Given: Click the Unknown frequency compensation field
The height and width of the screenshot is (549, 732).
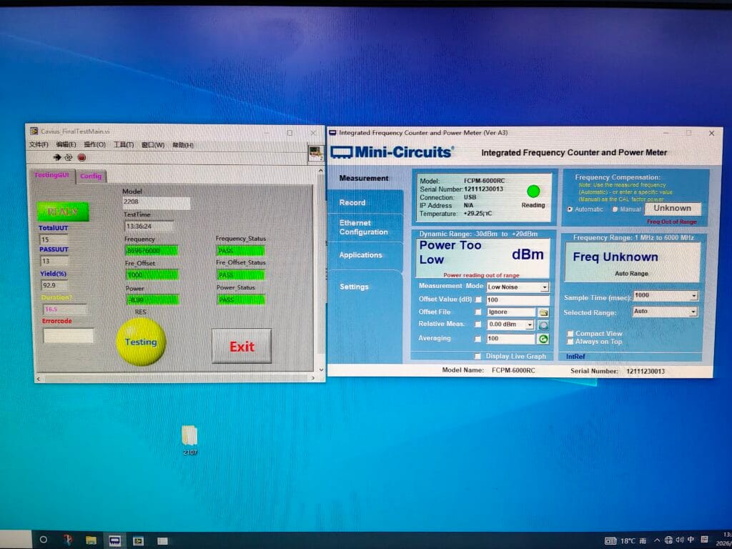Looking at the screenshot, I should point(672,209).
